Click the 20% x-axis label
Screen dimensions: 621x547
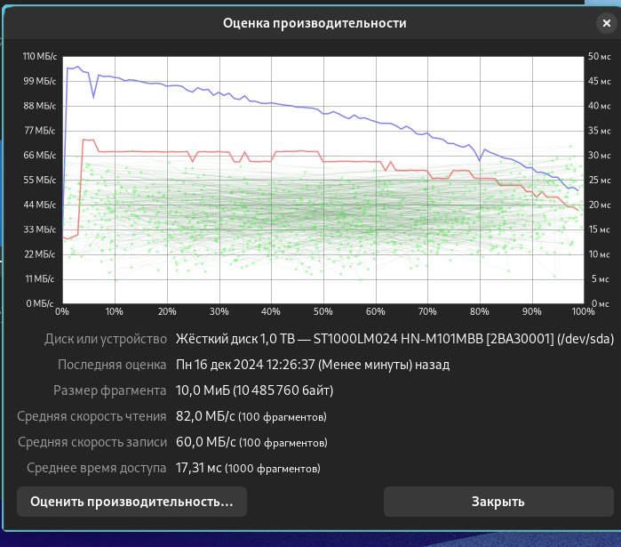[x=167, y=311]
